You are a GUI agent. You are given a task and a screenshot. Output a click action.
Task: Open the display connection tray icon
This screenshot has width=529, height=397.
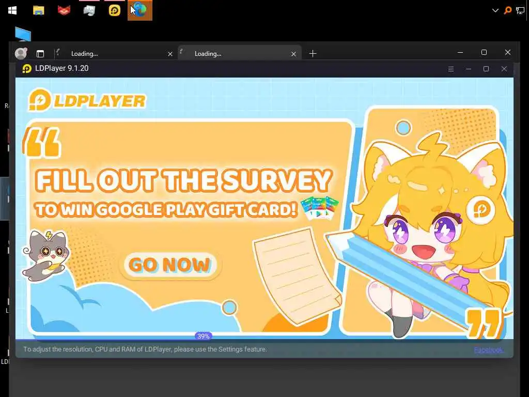click(x=520, y=10)
